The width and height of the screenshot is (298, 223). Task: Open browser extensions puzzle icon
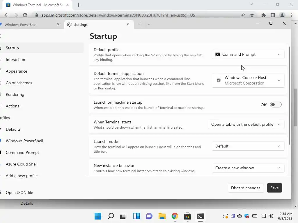[263, 15]
